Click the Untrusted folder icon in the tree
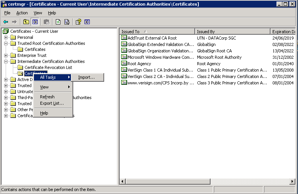 pyautogui.click(x=13, y=92)
